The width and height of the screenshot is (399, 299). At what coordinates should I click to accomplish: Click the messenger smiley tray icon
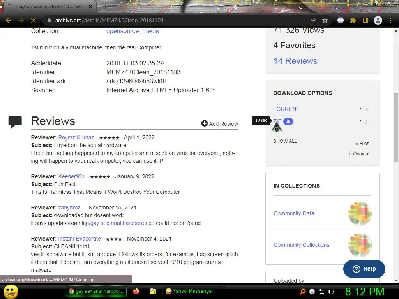(312, 292)
